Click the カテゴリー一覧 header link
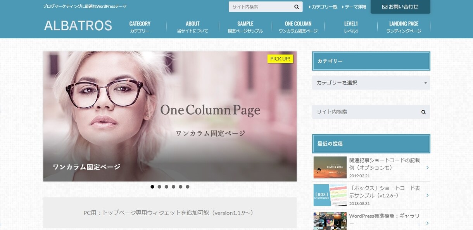 pyautogui.click(x=323, y=7)
